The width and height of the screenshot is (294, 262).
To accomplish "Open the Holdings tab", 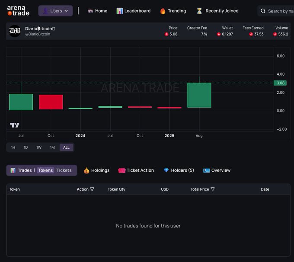I will [96, 170].
